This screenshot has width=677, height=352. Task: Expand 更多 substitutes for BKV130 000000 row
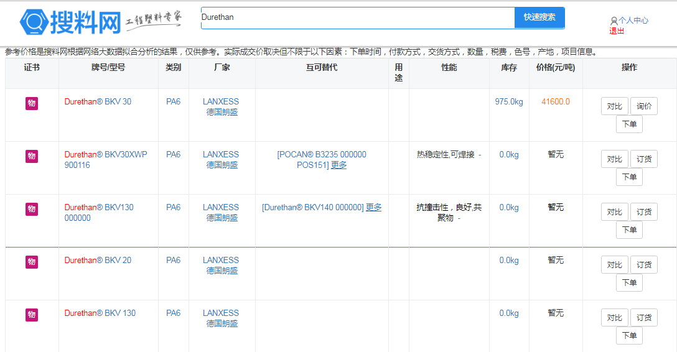pyautogui.click(x=373, y=207)
